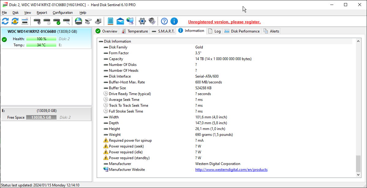367x188 pixels.
Task: Click the refresh disk status icon
Action: [5, 21]
